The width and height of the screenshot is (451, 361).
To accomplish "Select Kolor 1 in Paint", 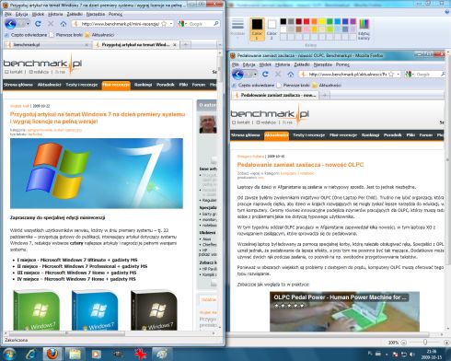I will point(257,29).
